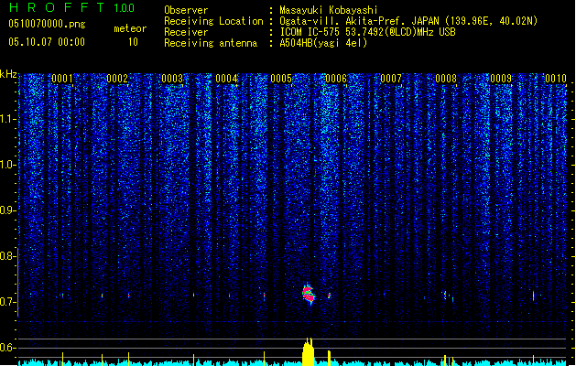Click the small red echo below marker 0006
Image resolution: width=576 pixels, height=366 pixels.
pos(329,296)
